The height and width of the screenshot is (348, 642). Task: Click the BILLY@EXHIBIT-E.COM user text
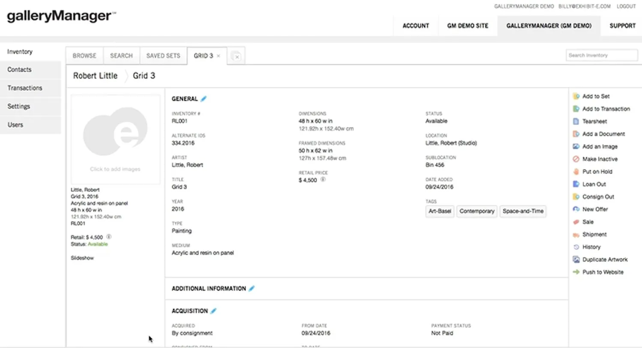(x=584, y=6)
